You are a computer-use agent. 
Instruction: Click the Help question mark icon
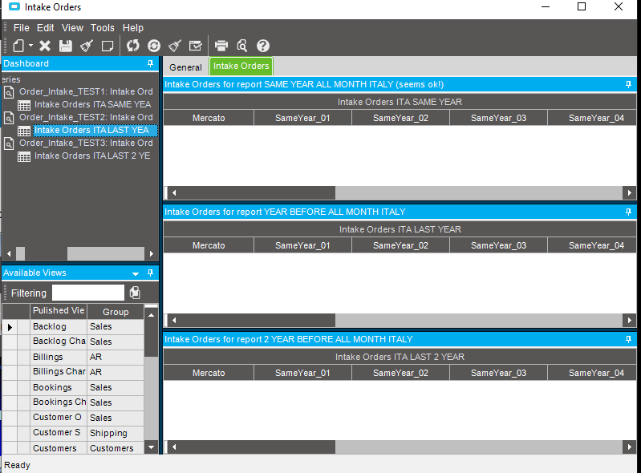pos(262,46)
